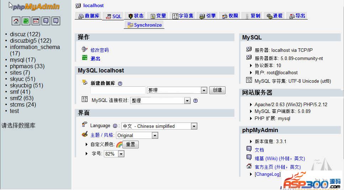Click the new database name input field

click(118, 90)
